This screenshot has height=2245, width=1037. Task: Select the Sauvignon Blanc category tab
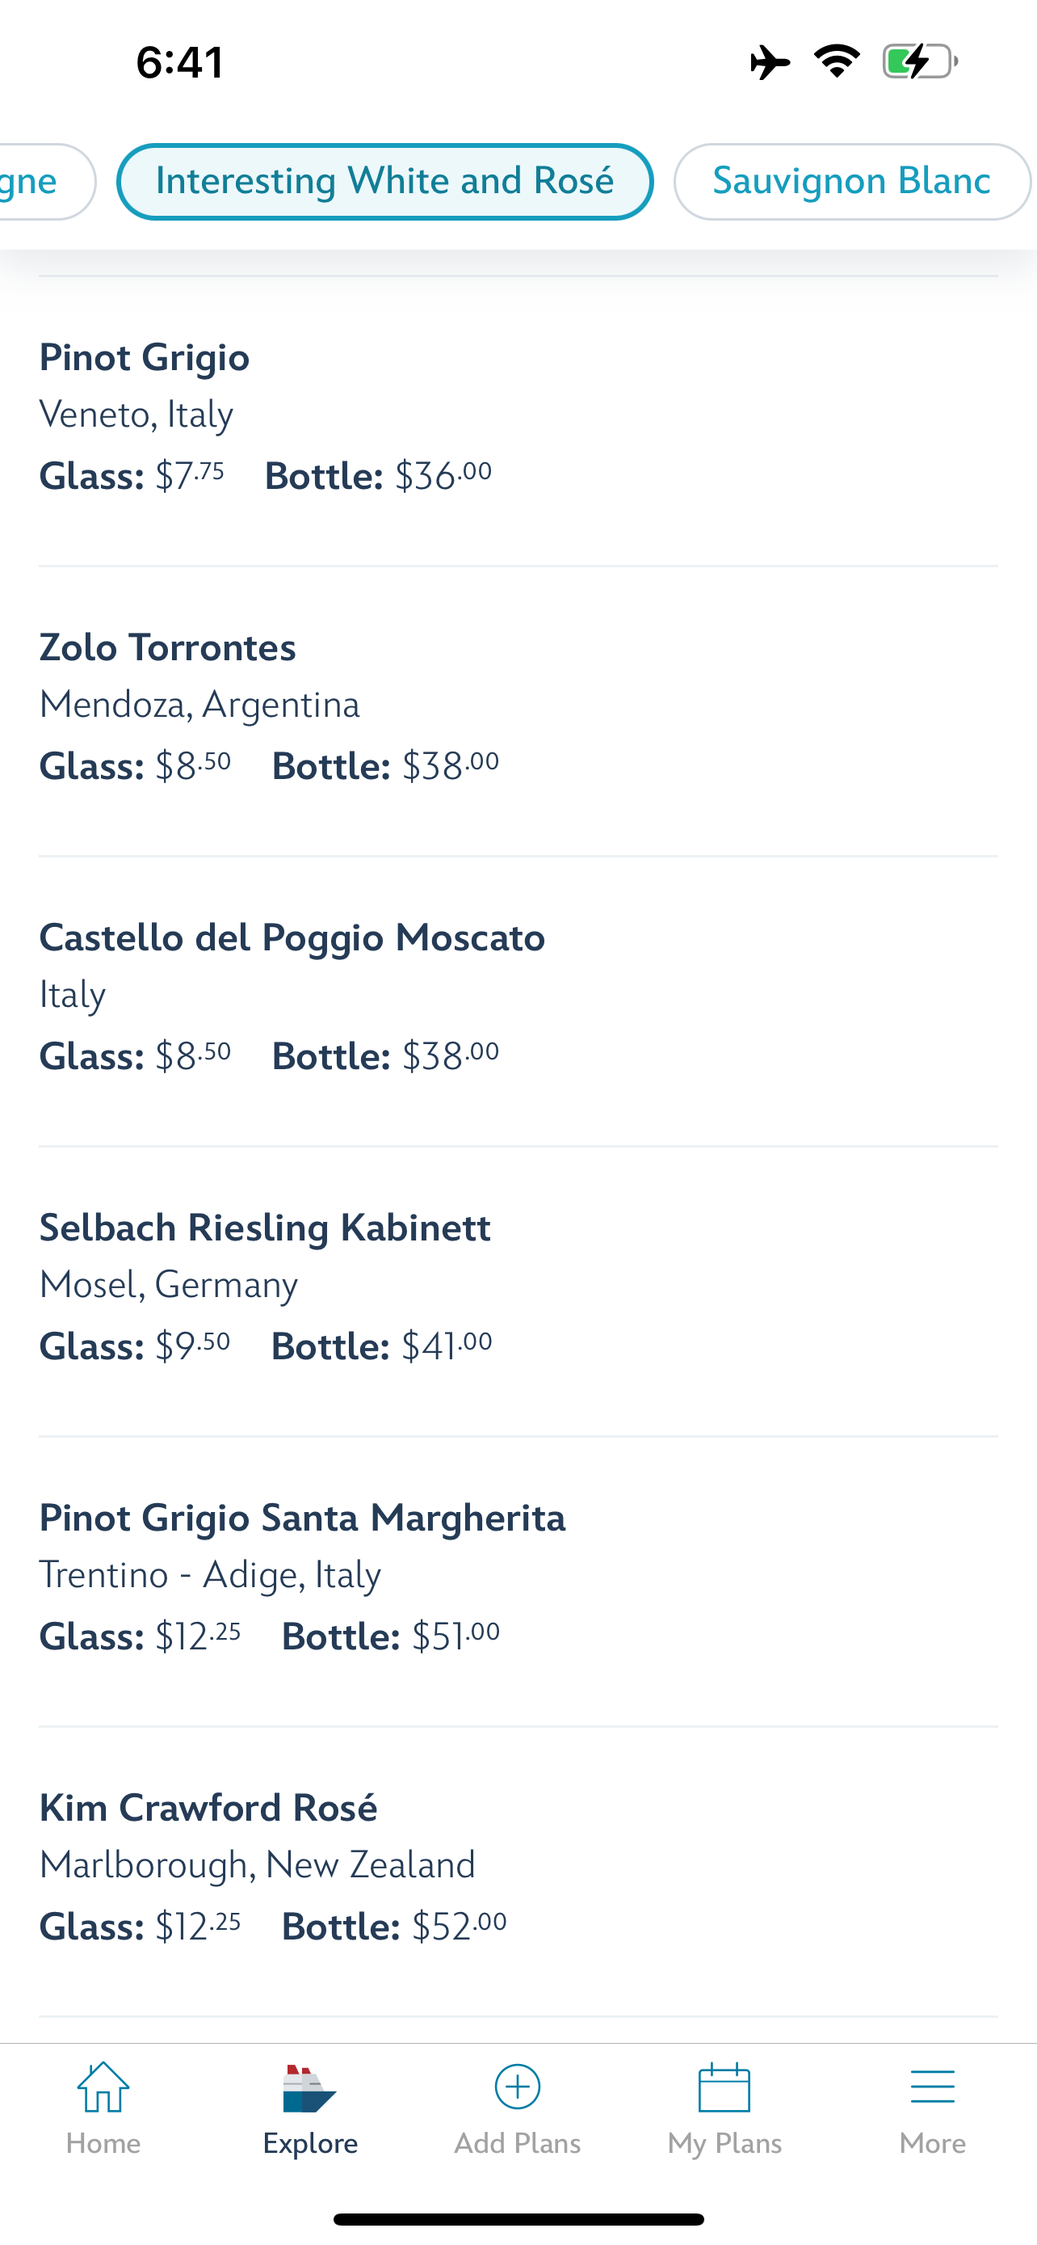tap(851, 181)
